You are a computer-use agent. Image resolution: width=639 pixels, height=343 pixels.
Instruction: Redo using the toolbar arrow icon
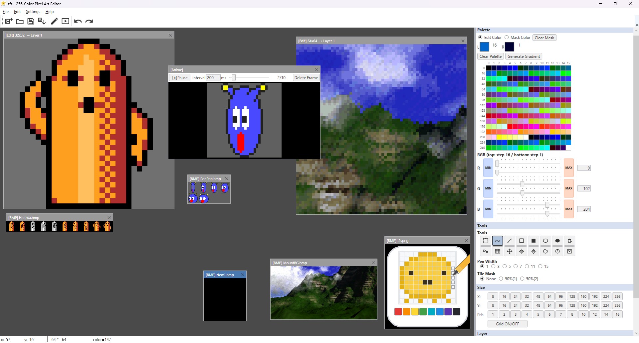point(89,21)
